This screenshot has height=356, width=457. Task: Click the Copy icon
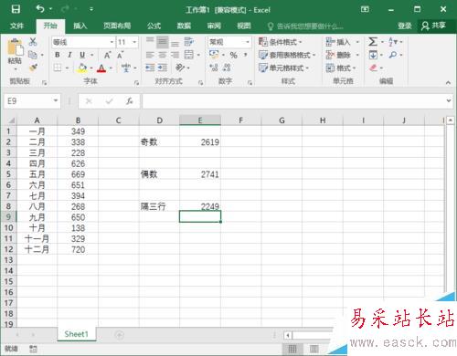(x=33, y=55)
